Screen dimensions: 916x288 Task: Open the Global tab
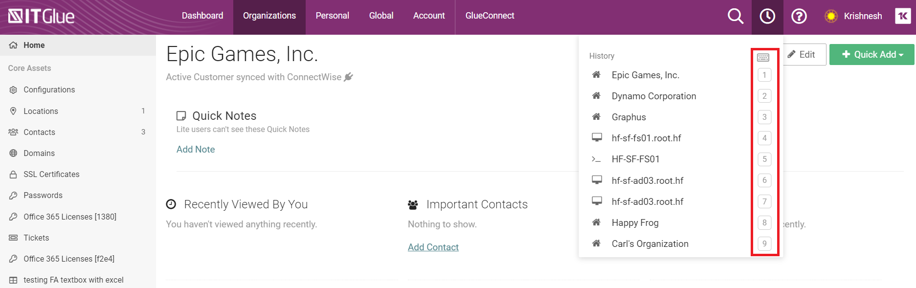pos(381,16)
